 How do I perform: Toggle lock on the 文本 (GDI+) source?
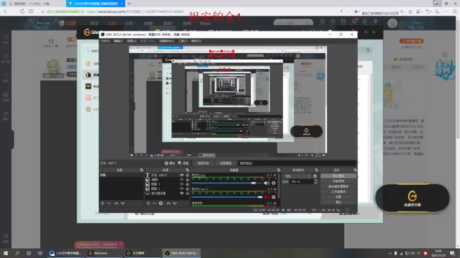(x=187, y=175)
